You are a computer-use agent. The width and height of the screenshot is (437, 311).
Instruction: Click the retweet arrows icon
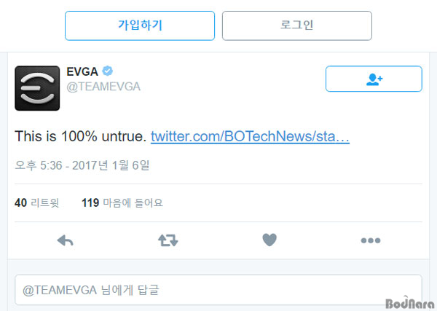click(168, 240)
